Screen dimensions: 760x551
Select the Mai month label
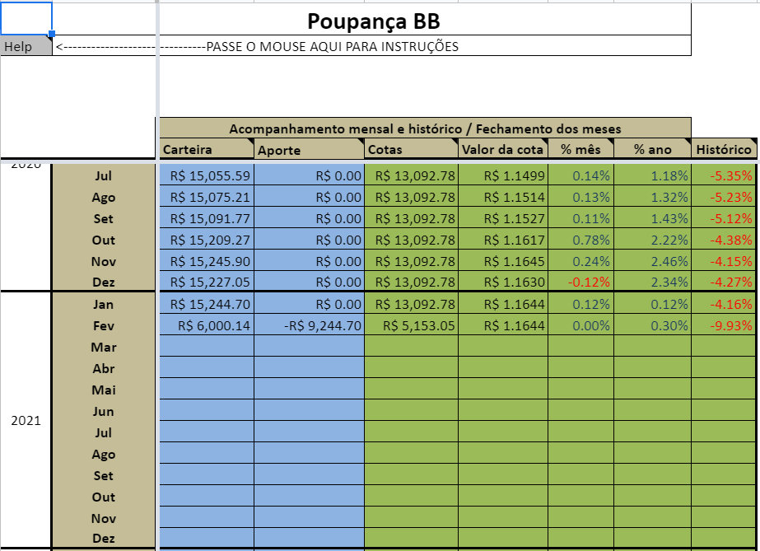104,389
